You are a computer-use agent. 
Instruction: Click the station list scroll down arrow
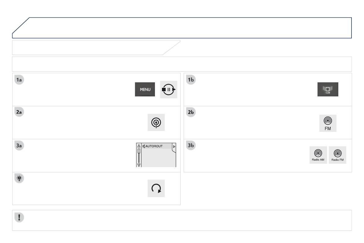tap(138, 165)
